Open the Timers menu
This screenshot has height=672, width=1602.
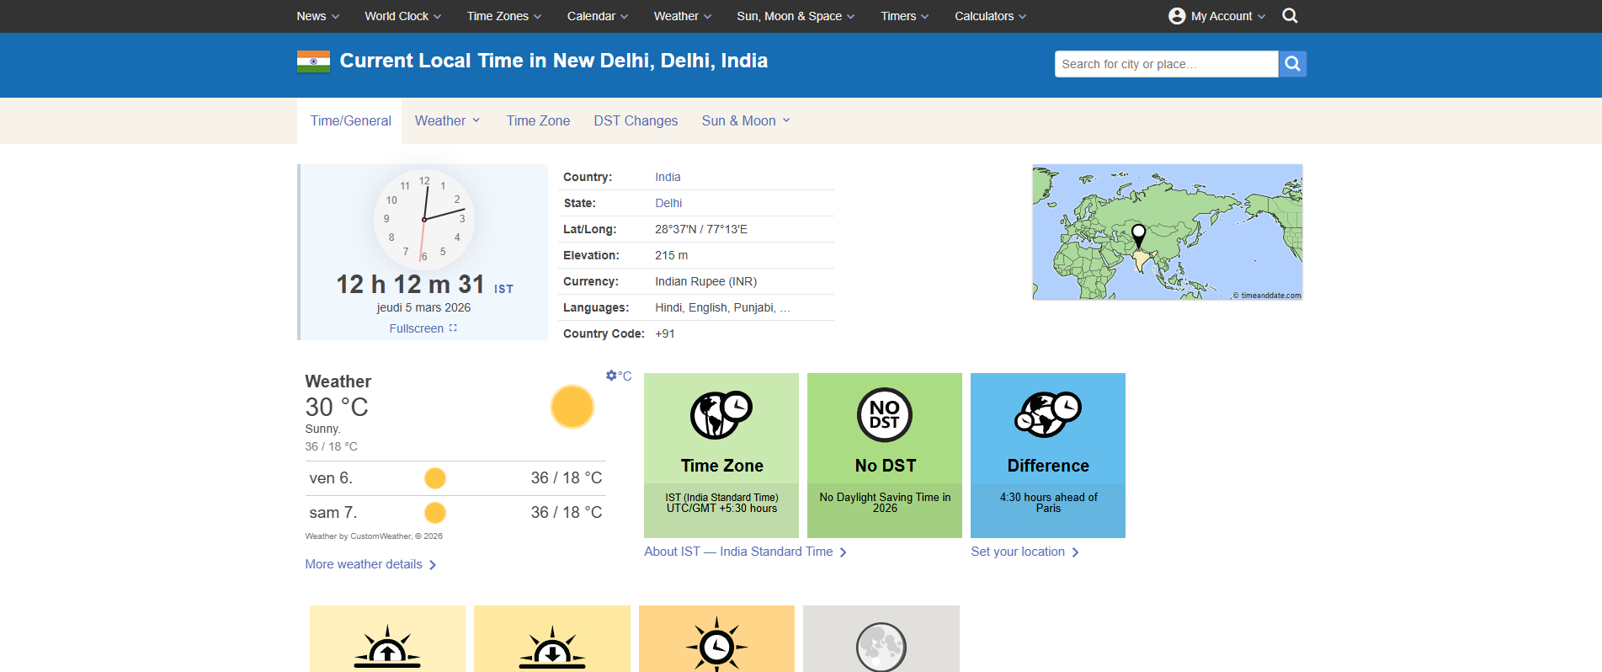coord(905,16)
